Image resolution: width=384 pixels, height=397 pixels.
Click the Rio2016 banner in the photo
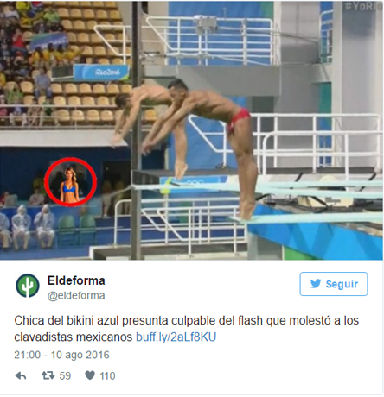pos(101,72)
